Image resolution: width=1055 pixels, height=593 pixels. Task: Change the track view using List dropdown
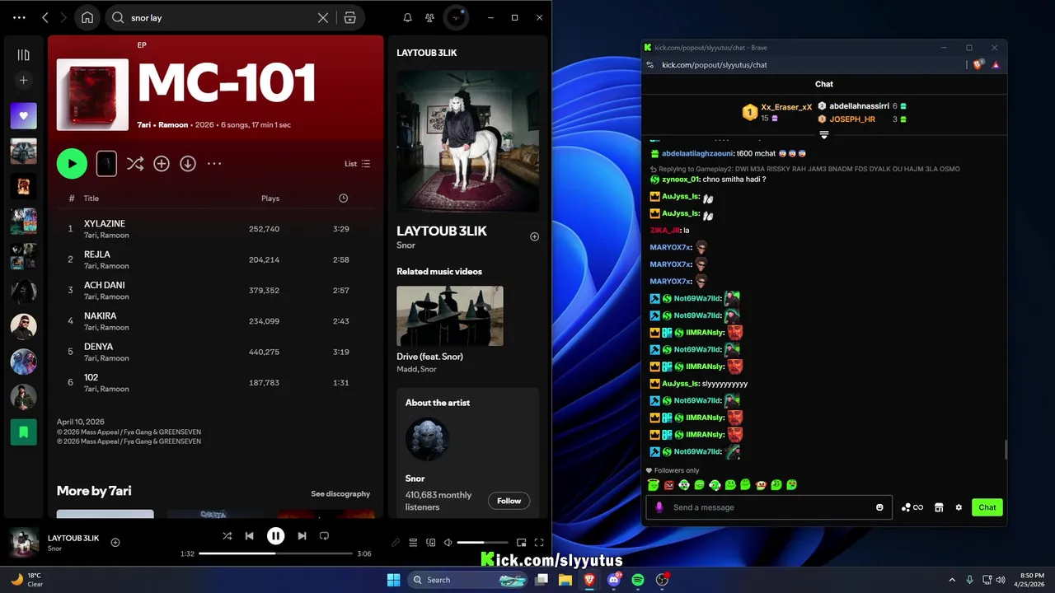pyautogui.click(x=357, y=164)
